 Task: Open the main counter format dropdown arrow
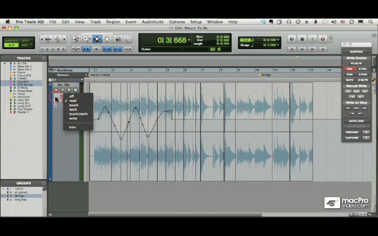(189, 40)
